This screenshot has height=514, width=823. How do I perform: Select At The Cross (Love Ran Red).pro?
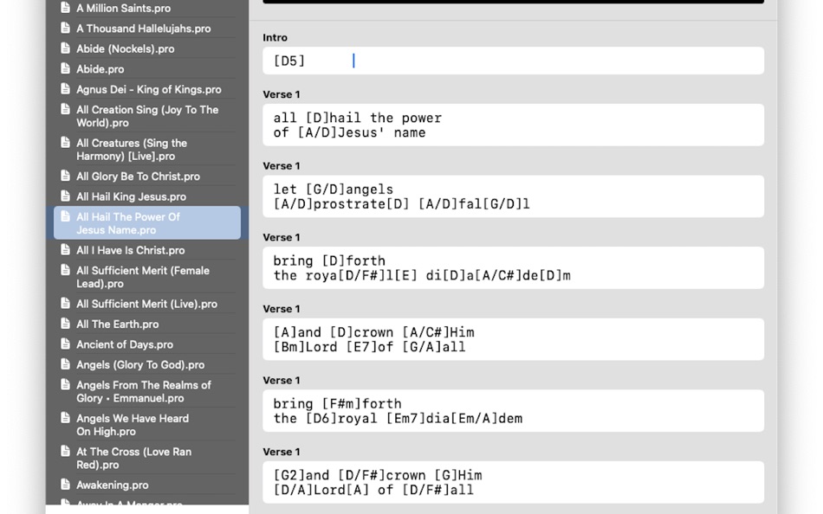click(x=139, y=457)
